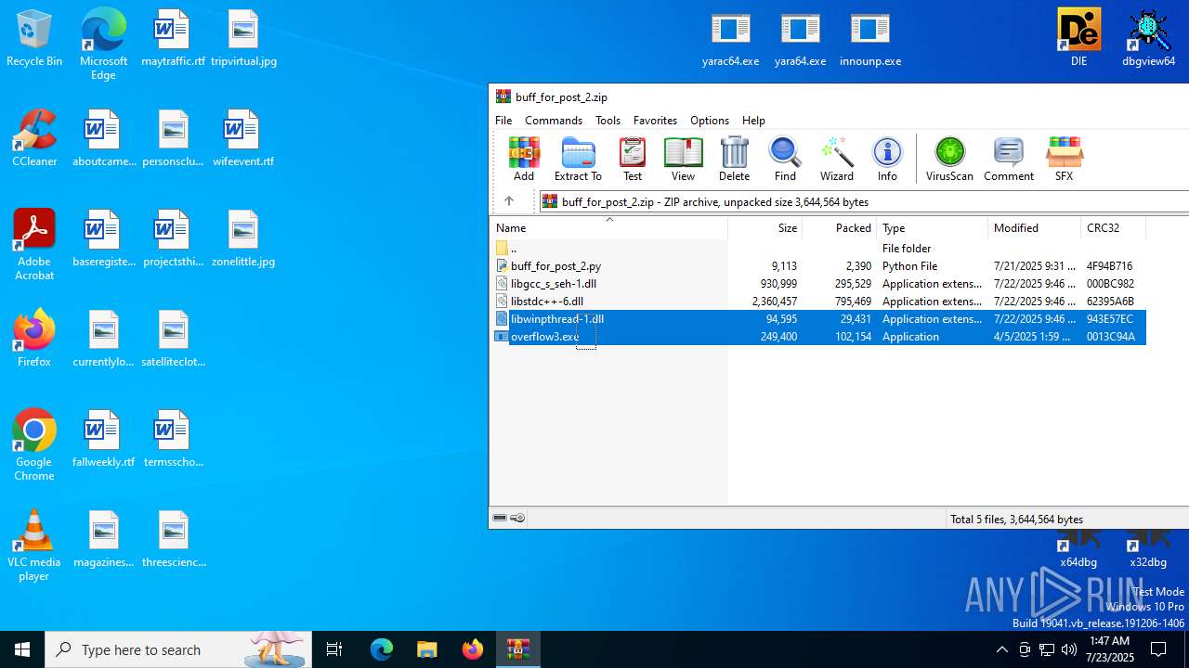
Task: Select wifeevent.rtf desktop file
Action: click(x=243, y=138)
